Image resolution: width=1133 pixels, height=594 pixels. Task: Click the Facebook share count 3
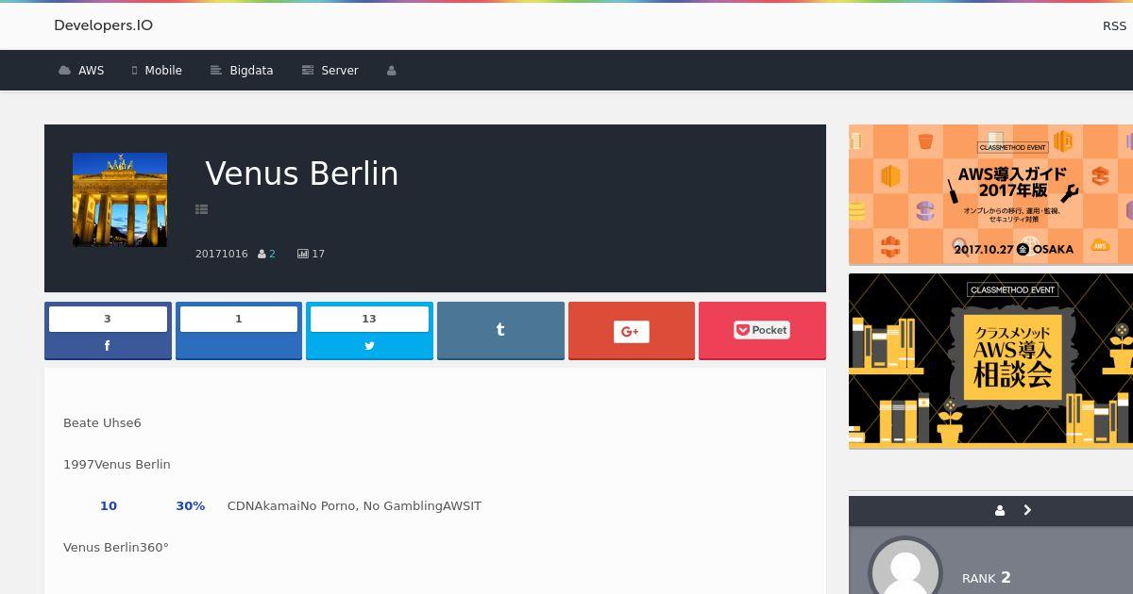(108, 319)
